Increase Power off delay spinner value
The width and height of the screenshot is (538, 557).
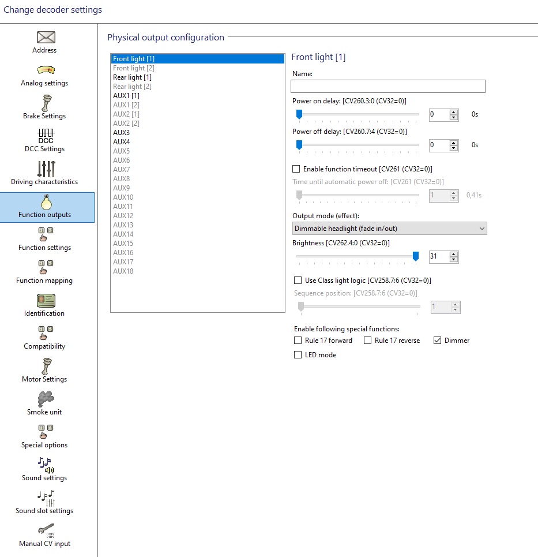(x=454, y=143)
